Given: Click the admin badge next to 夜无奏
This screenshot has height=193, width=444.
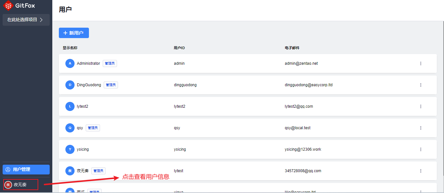Looking at the screenshot, I should click(x=98, y=171).
